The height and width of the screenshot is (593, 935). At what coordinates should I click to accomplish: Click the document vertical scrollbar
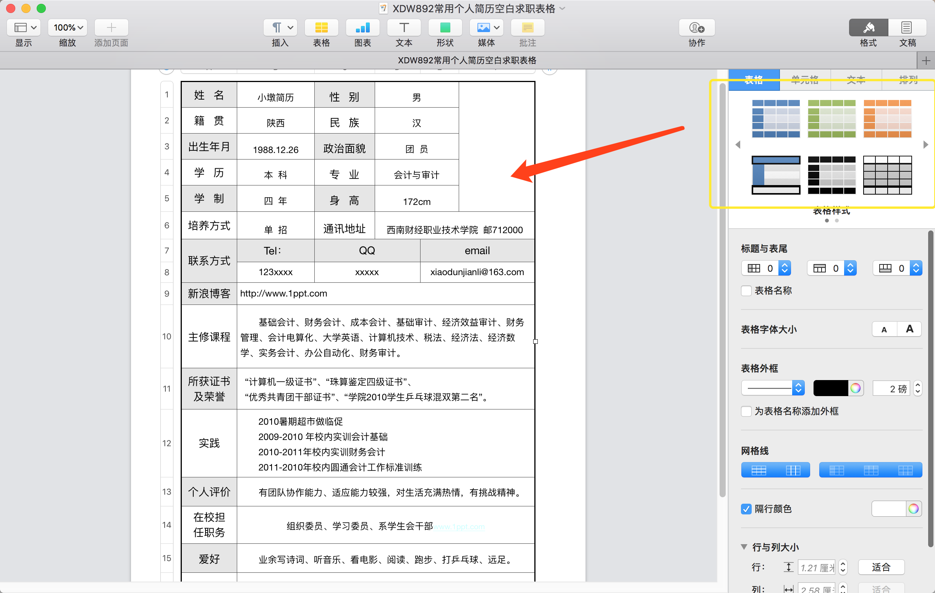point(722,290)
